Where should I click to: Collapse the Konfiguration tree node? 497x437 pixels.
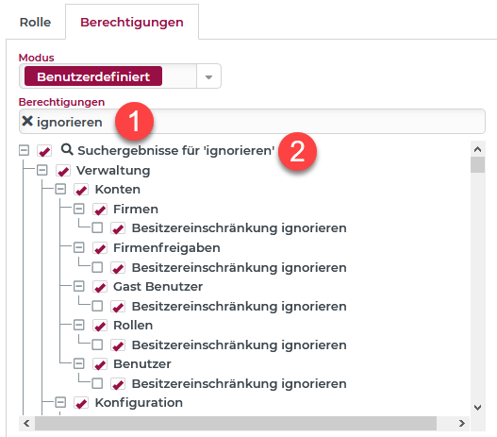(60, 402)
